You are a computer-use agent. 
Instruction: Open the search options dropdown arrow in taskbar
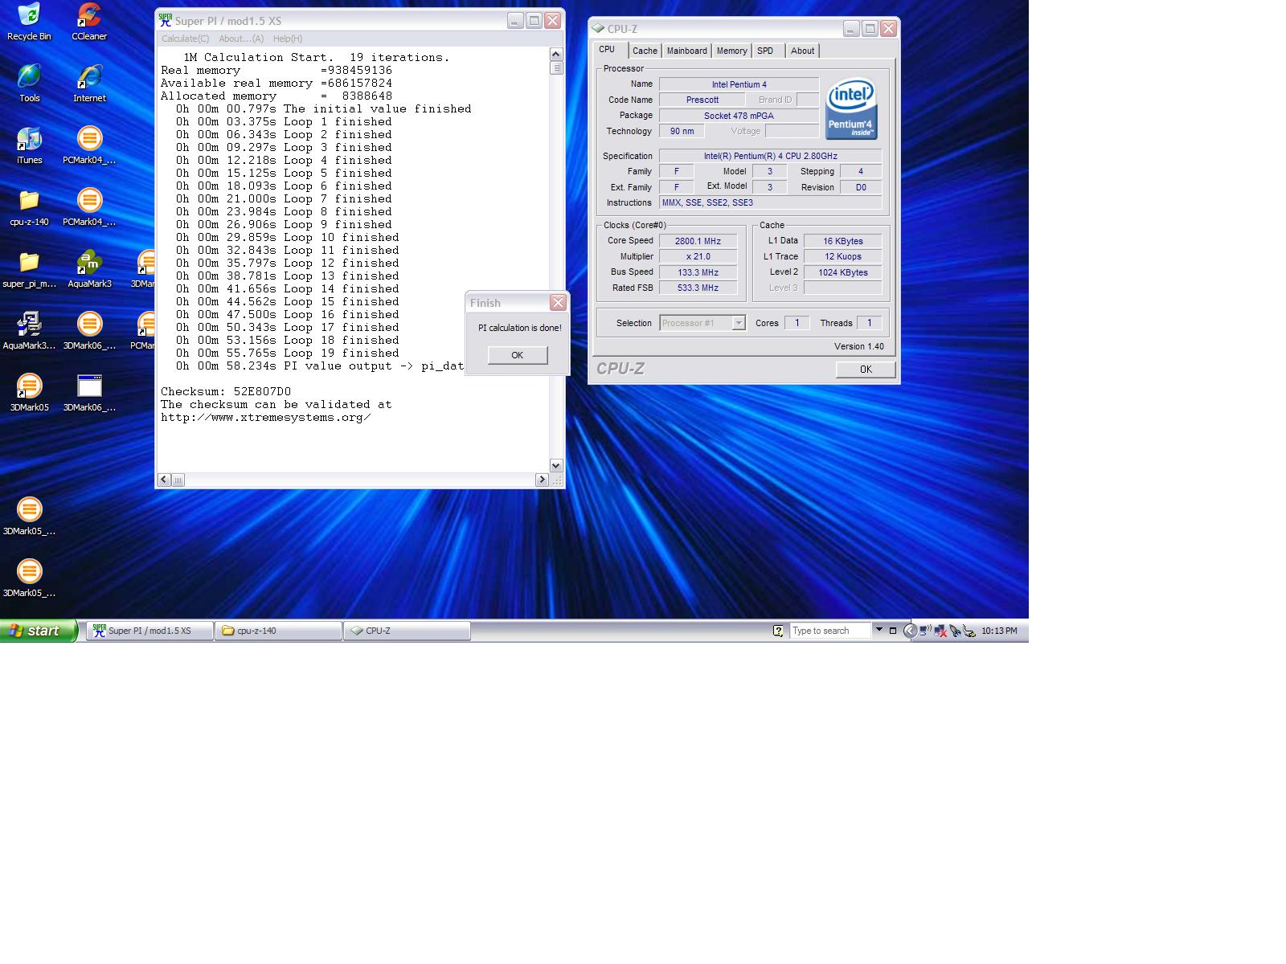tap(878, 630)
